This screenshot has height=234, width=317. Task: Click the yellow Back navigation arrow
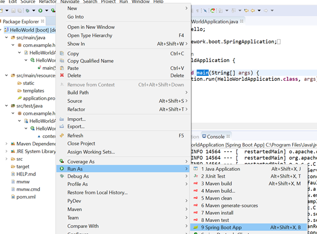[x=253, y=11]
